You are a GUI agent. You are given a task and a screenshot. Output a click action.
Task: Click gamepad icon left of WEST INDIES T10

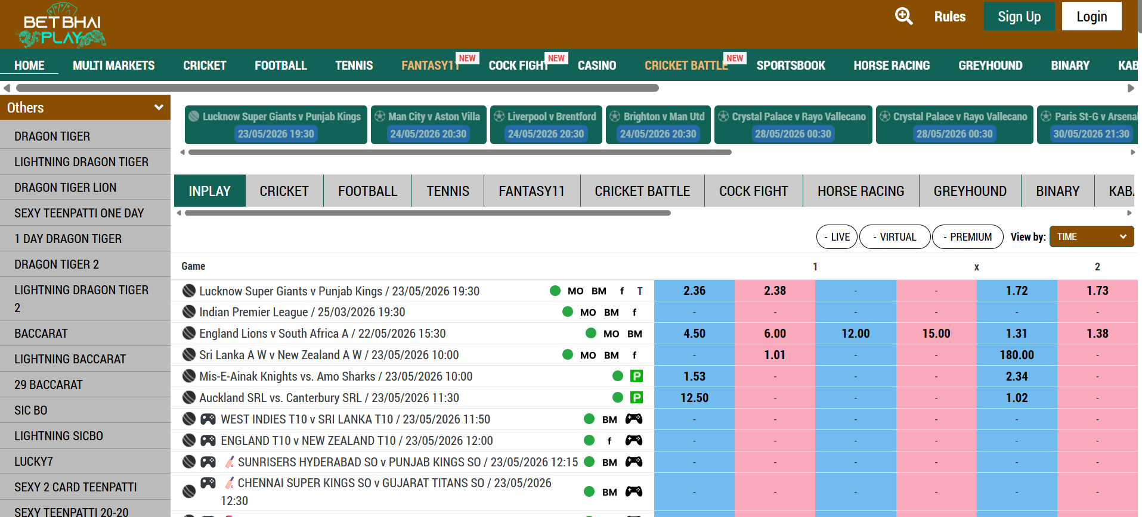(208, 419)
